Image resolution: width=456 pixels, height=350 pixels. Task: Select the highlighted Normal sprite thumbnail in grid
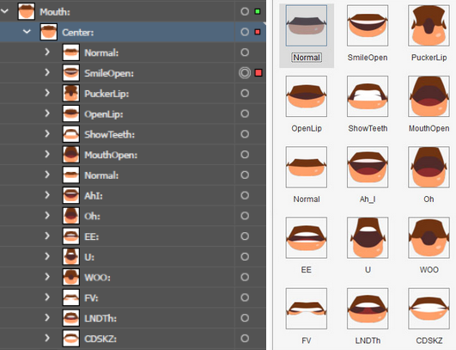point(307,26)
